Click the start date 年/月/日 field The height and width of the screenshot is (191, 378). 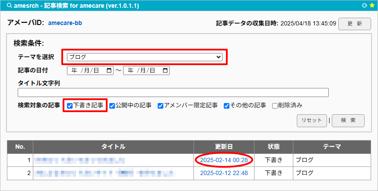point(90,70)
